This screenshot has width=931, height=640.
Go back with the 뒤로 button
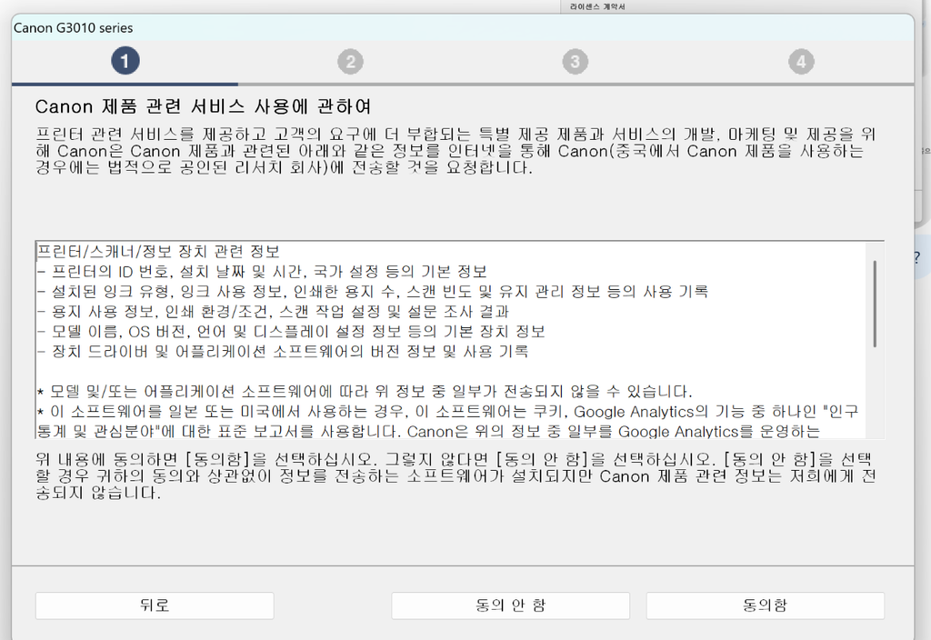click(x=155, y=605)
